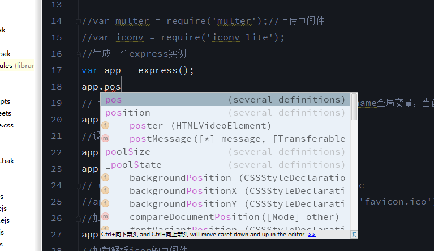Click the '//生成一个express实例' comment
This screenshot has height=251, width=434.
(x=134, y=54)
